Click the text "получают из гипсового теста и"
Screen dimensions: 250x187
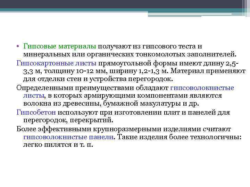click(x=150, y=46)
